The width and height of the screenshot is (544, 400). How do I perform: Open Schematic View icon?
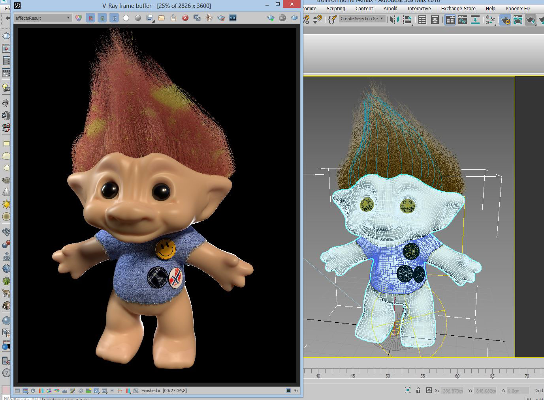[x=475, y=19]
